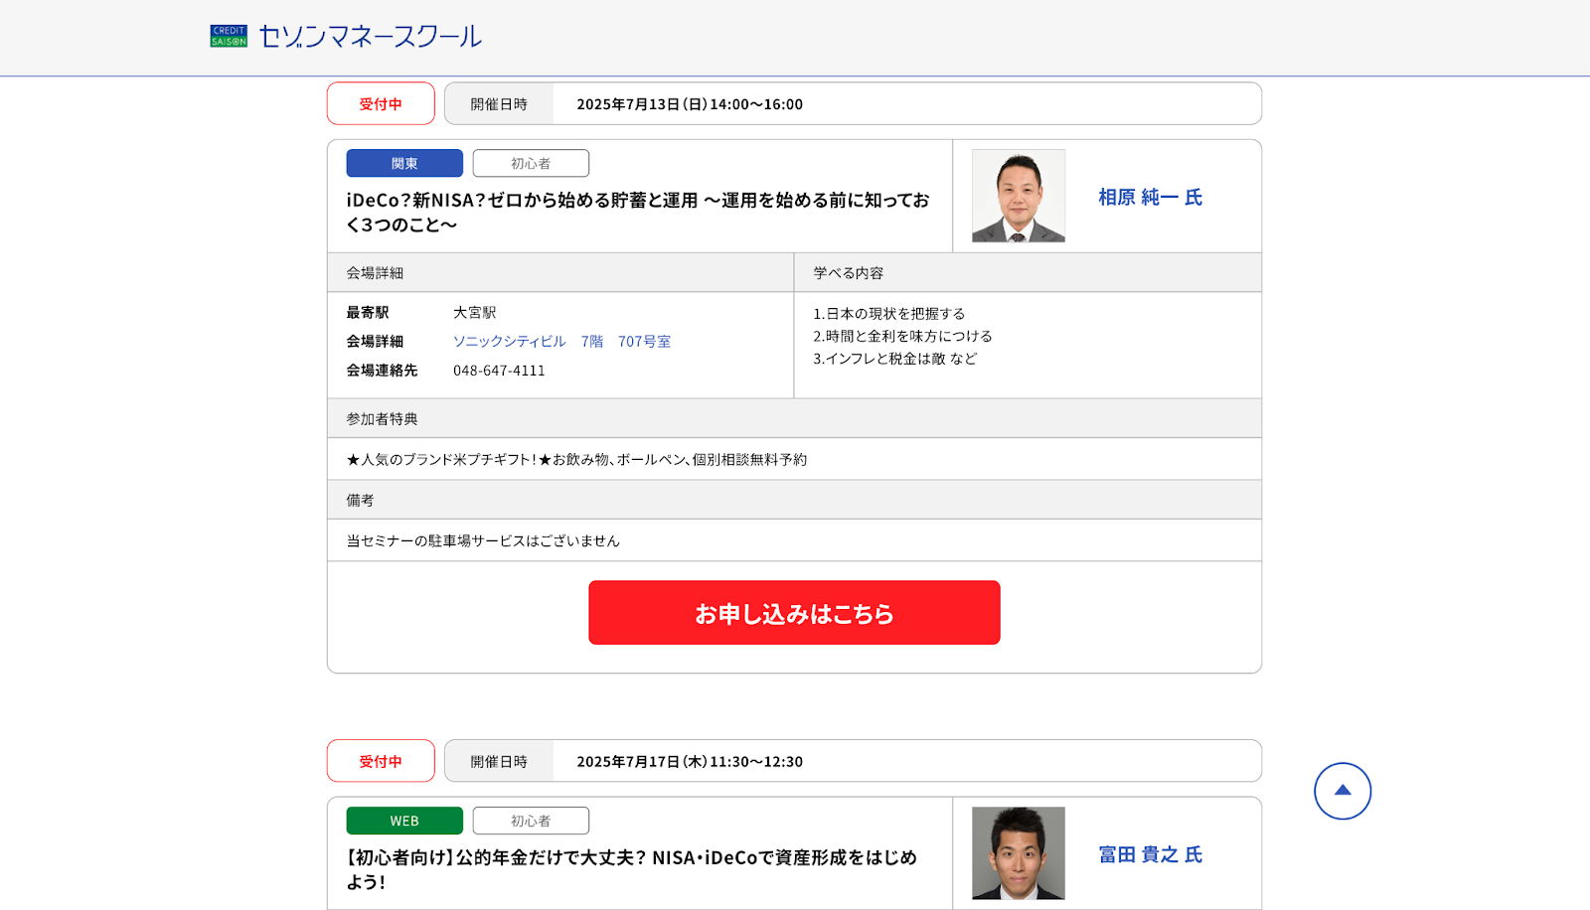Click 受付中 badge for July 13 seminar
1590x910 pixels.
(381, 103)
